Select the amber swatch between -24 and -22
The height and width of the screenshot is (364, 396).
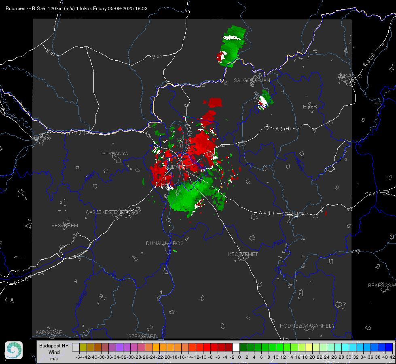click(156, 347)
